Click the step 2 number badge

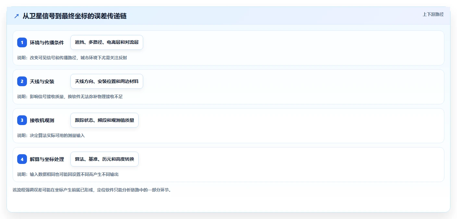[x=22, y=81]
